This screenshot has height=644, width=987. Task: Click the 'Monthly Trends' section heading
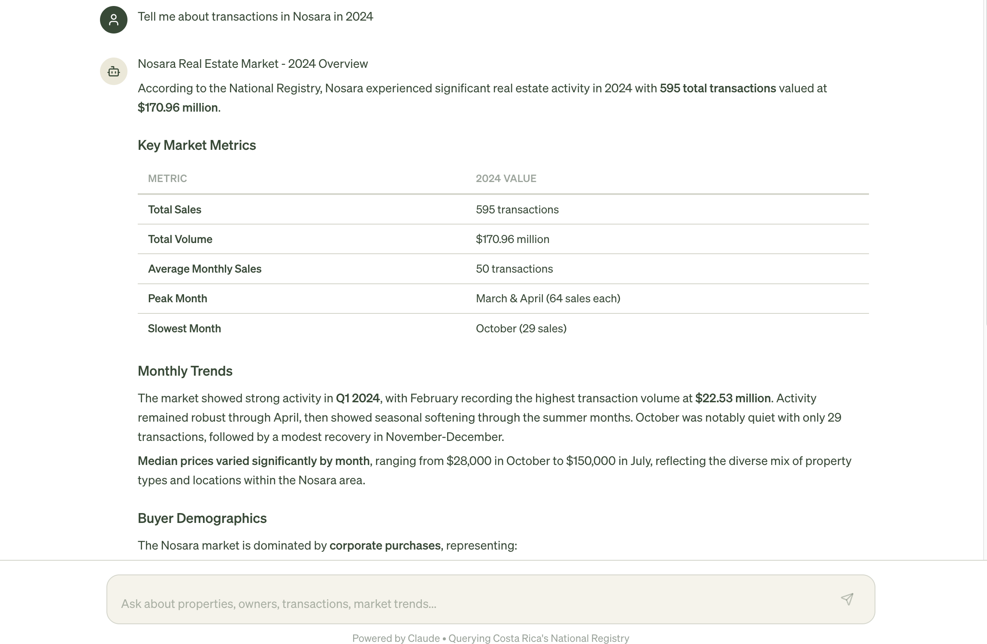[x=185, y=371]
